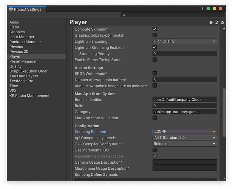Open XR Plugin Management settings
The width and height of the screenshot is (233, 189).
coord(29,96)
